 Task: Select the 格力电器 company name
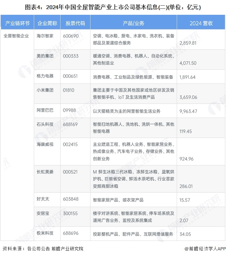pyautogui.click(x=45, y=76)
